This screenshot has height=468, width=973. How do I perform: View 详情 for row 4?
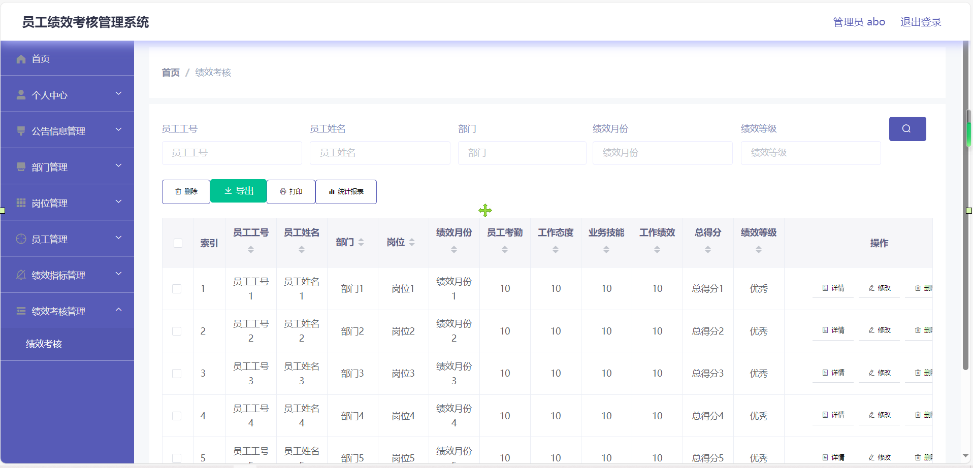pos(833,415)
